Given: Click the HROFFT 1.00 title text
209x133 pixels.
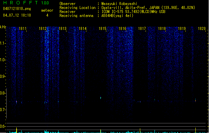Looking at the screenshot, I should pyautogui.click(x=26, y=3).
